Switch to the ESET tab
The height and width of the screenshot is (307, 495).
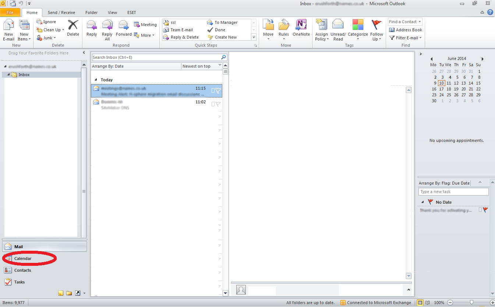coord(132,13)
